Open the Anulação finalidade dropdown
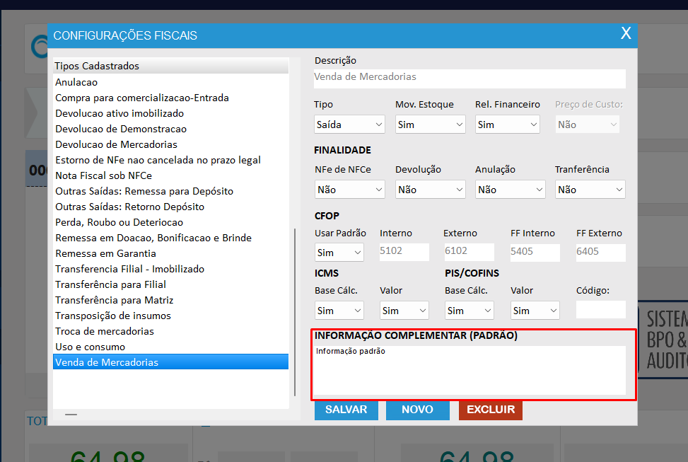 510,190
